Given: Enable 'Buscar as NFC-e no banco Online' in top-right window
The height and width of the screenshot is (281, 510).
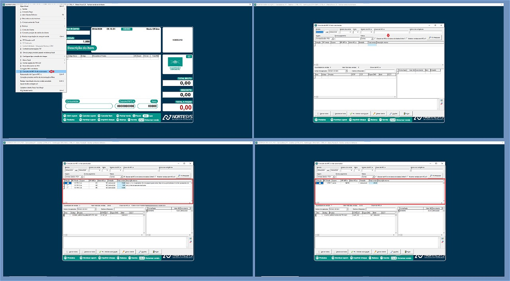Looking at the screenshot, I should tap(375, 39).
